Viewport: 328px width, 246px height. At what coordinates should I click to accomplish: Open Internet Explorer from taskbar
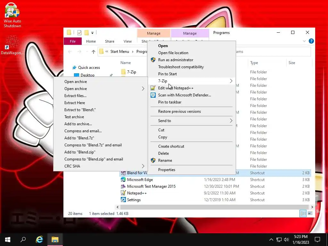(39, 240)
